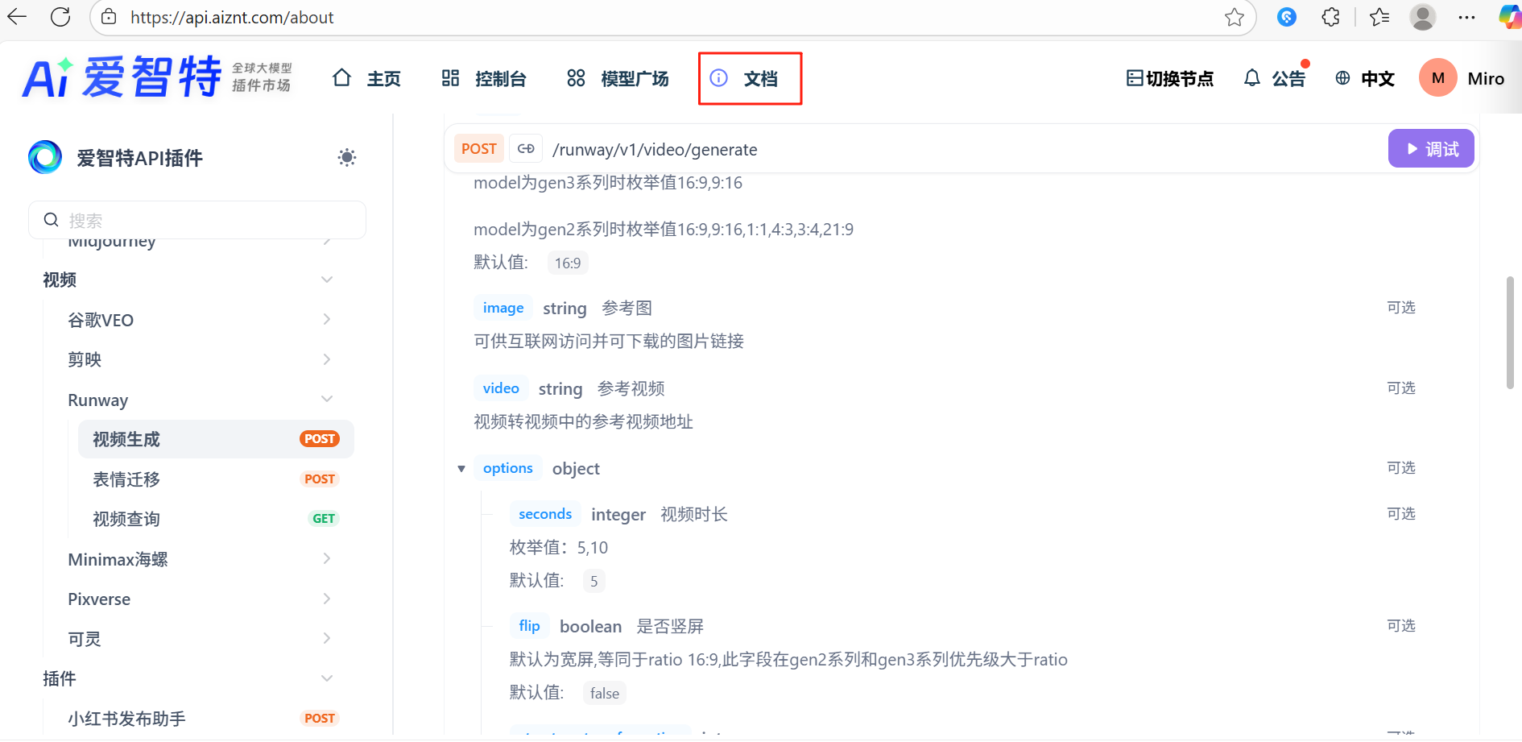
Task: Click the 视频 section label
Action: (60, 280)
